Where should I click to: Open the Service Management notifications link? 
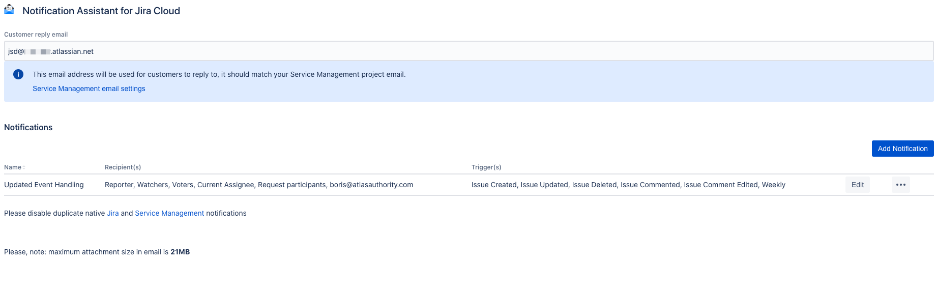tap(169, 213)
